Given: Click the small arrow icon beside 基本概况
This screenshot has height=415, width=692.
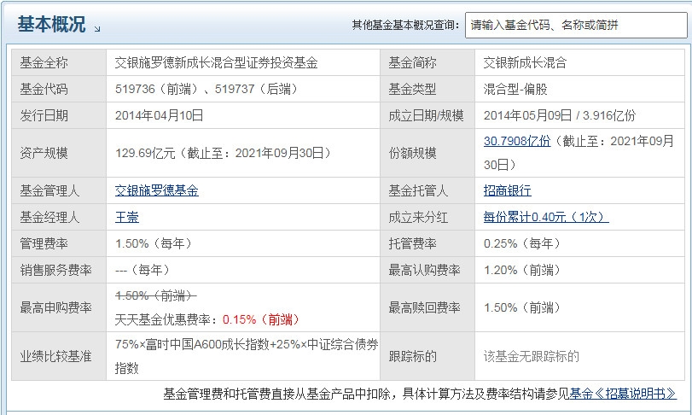Looking at the screenshot, I should point(97,29).
